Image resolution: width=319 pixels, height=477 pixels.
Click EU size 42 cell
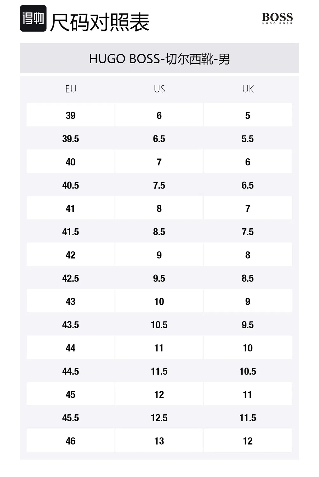[x=71, y=255]
